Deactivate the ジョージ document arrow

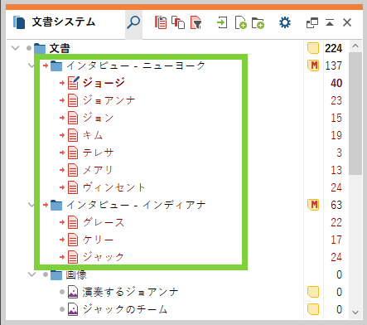[x=62, y=83]
